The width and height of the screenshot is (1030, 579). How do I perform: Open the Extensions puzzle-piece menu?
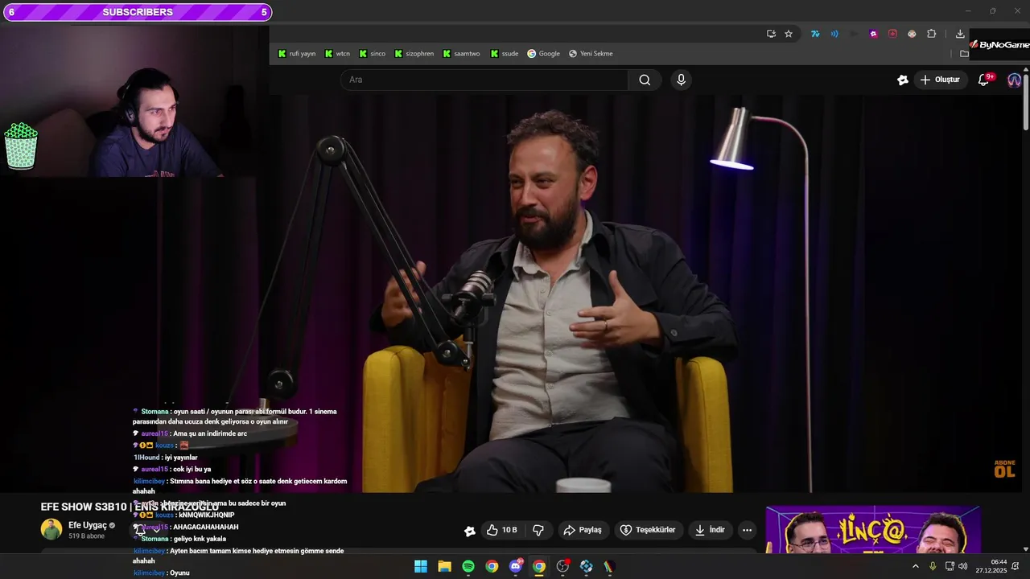(x=932, y=34)
